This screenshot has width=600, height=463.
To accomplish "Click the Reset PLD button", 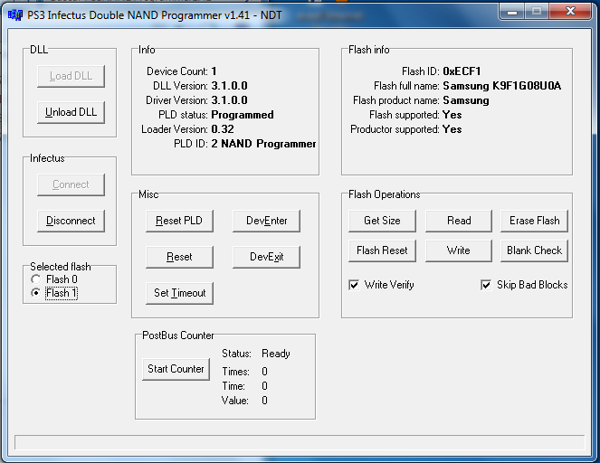I will (x=179, y=221).
